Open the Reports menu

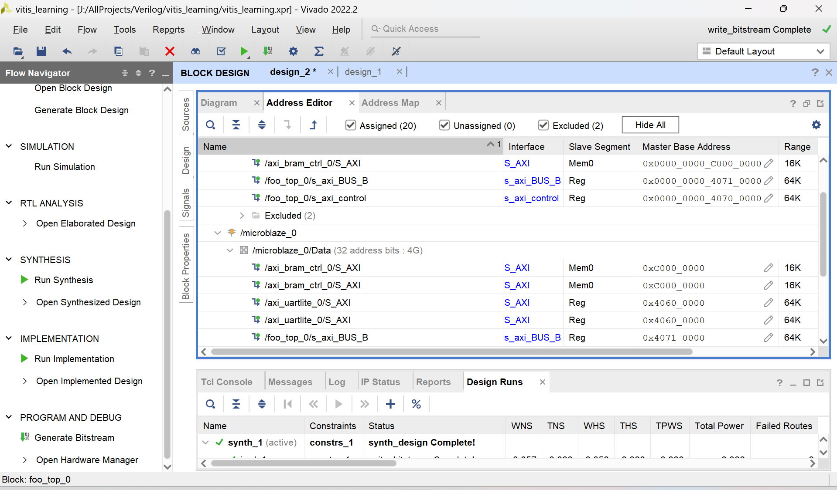pos(168,30)
